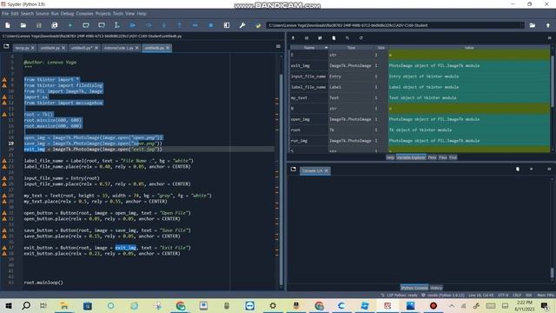Screen dimensions: 556x313
Task: Open the editor pane options menu
Action: tap(278, 46)
